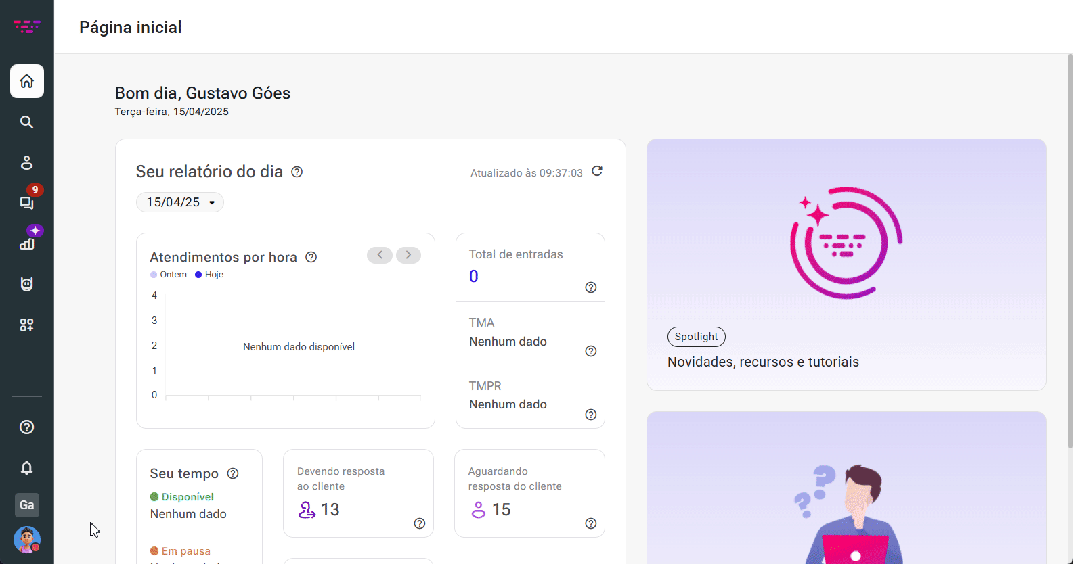Viewport: 1073px width, 564px height.
Task: Click the 15 awaiting-response count
Action: [502, 509]
